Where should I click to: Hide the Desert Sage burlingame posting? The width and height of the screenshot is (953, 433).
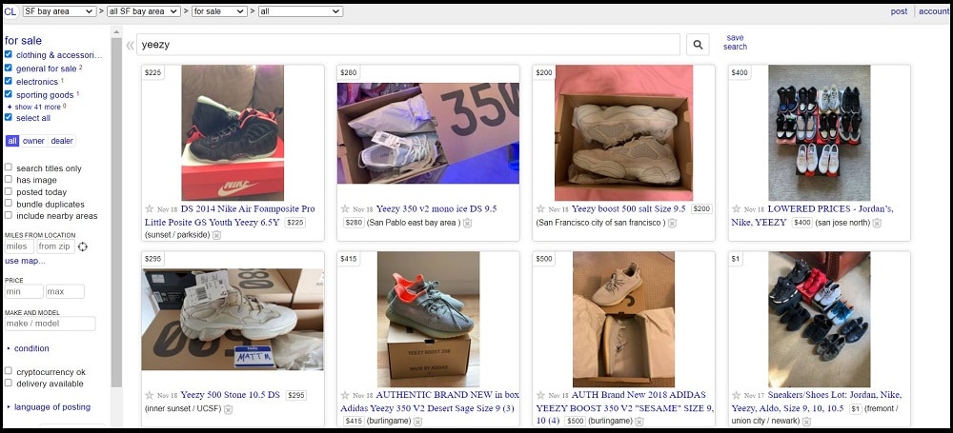tap(417, 421)
